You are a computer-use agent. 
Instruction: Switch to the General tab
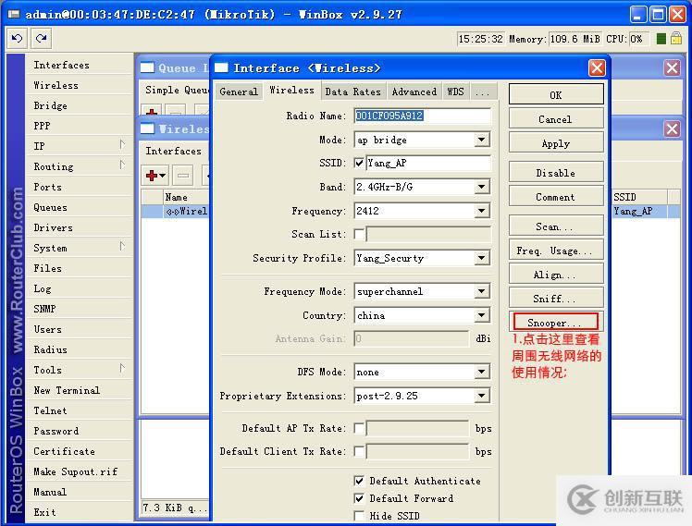tap(239, 92)
